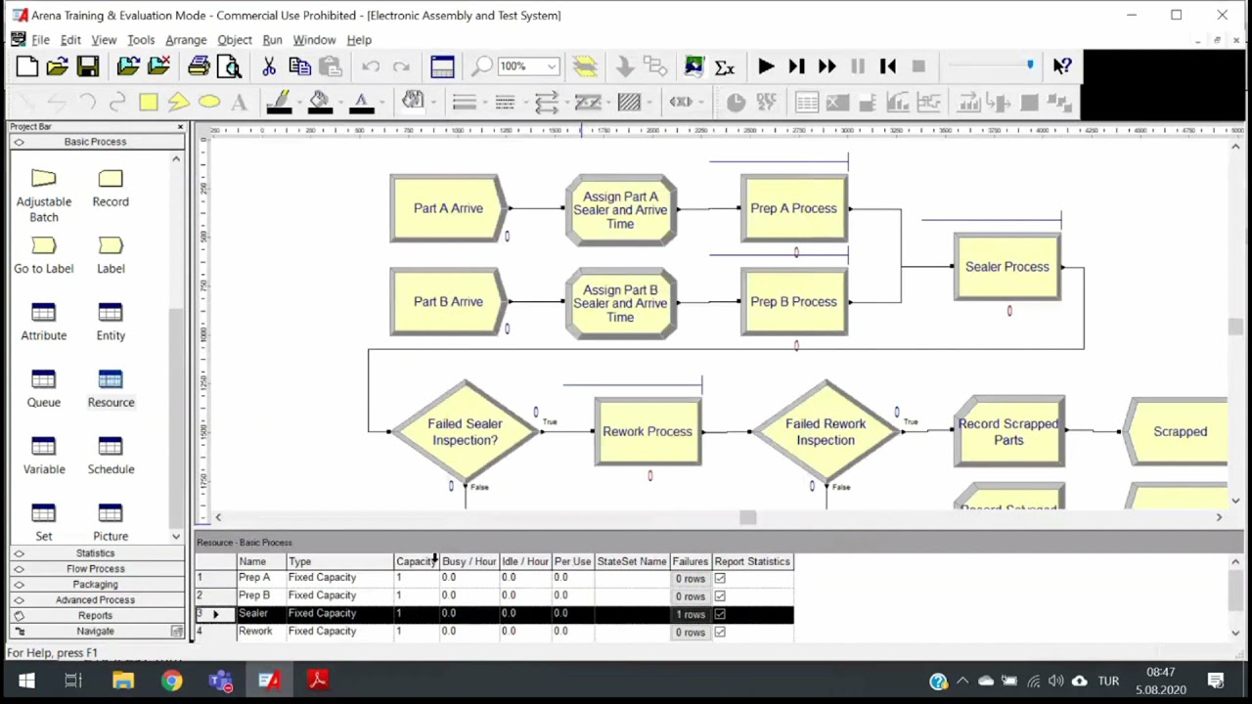Open Chrome from the taskbar
This screenshot has height=704, width=1252.
click(x=171, y=681)
